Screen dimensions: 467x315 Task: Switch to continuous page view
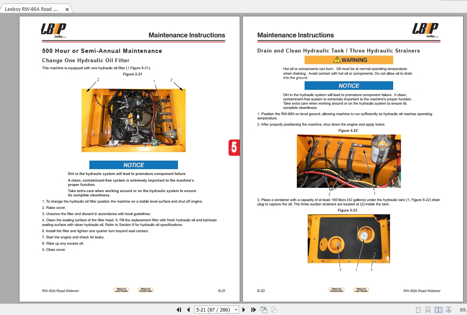428,310
